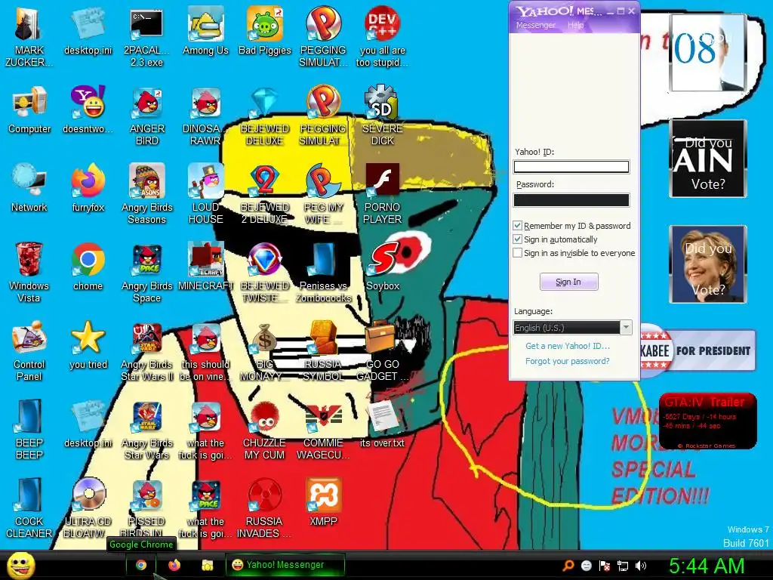773x580 pixels.
Task: Select the Network desktop icon
Action: tap(29, 188)
